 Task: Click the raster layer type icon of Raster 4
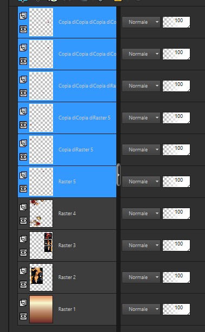click(23, 207)
